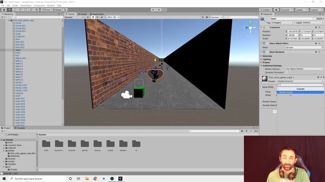325x182 pixels.
Task: Click the Pause button
Action: click(159, 10)
